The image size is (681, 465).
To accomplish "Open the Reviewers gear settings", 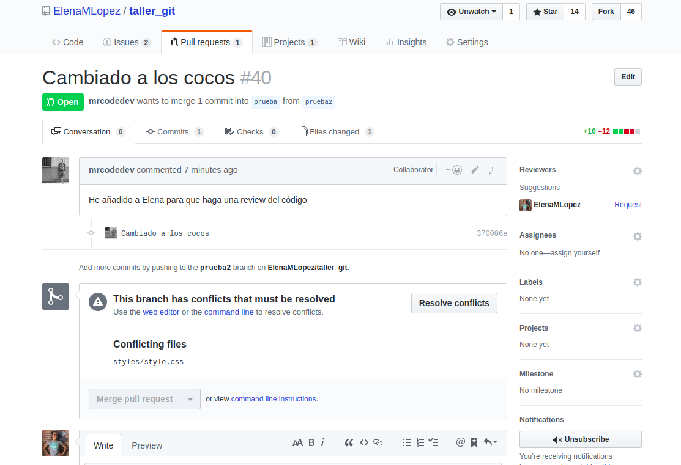I will [637, 171].
